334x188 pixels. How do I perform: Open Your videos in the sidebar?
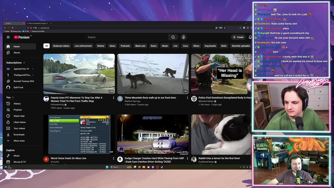[20, 128]
